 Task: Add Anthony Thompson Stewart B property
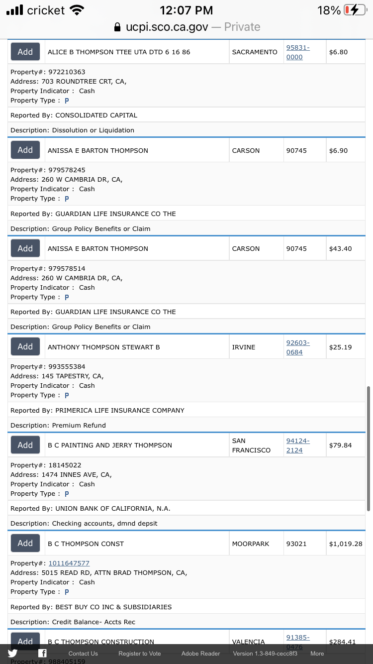pyautogui.click(x=25, y=346)
